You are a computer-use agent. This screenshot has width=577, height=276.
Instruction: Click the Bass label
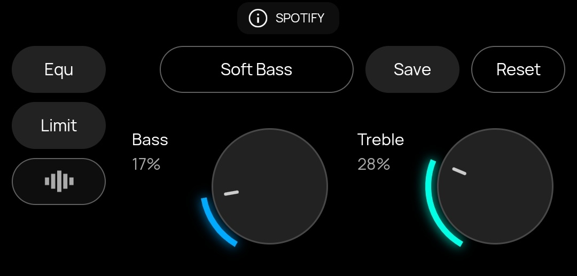point(150,140)
